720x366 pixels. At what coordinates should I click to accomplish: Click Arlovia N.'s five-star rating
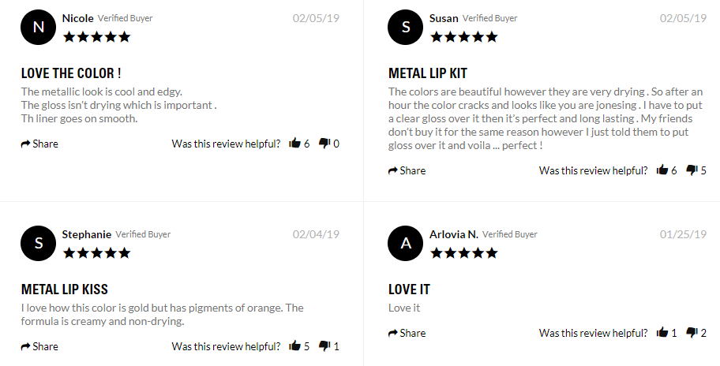463,252
